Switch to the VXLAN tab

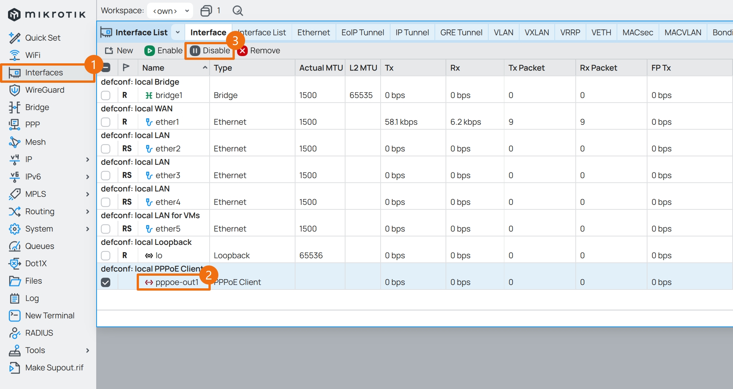point(537,32)
